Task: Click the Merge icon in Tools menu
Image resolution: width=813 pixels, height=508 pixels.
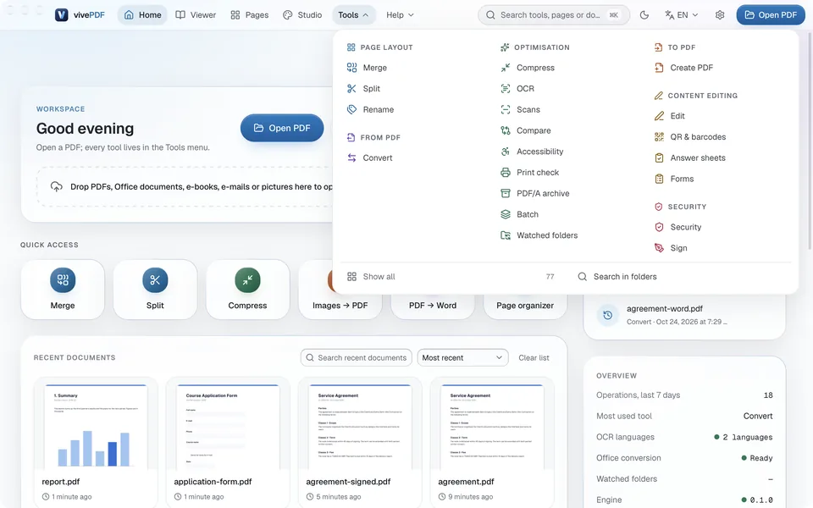Action: [351, 68]
